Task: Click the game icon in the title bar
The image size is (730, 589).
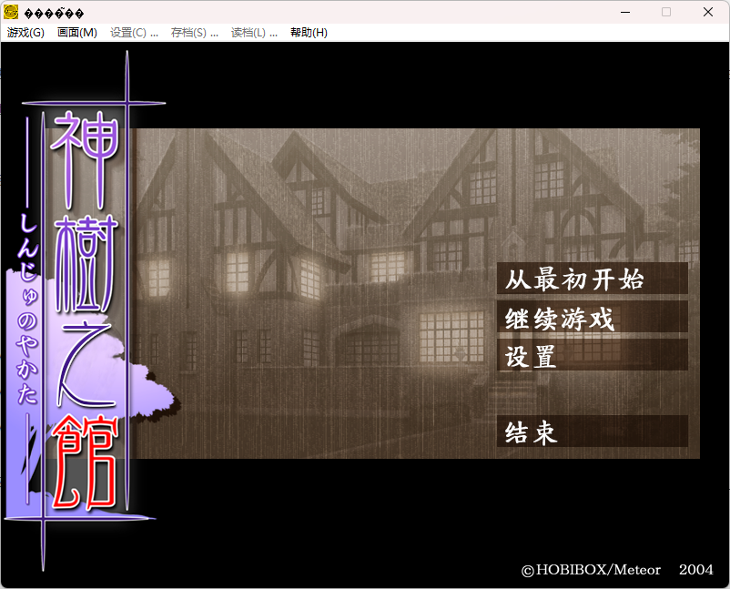Action: (x=12, y=12)
